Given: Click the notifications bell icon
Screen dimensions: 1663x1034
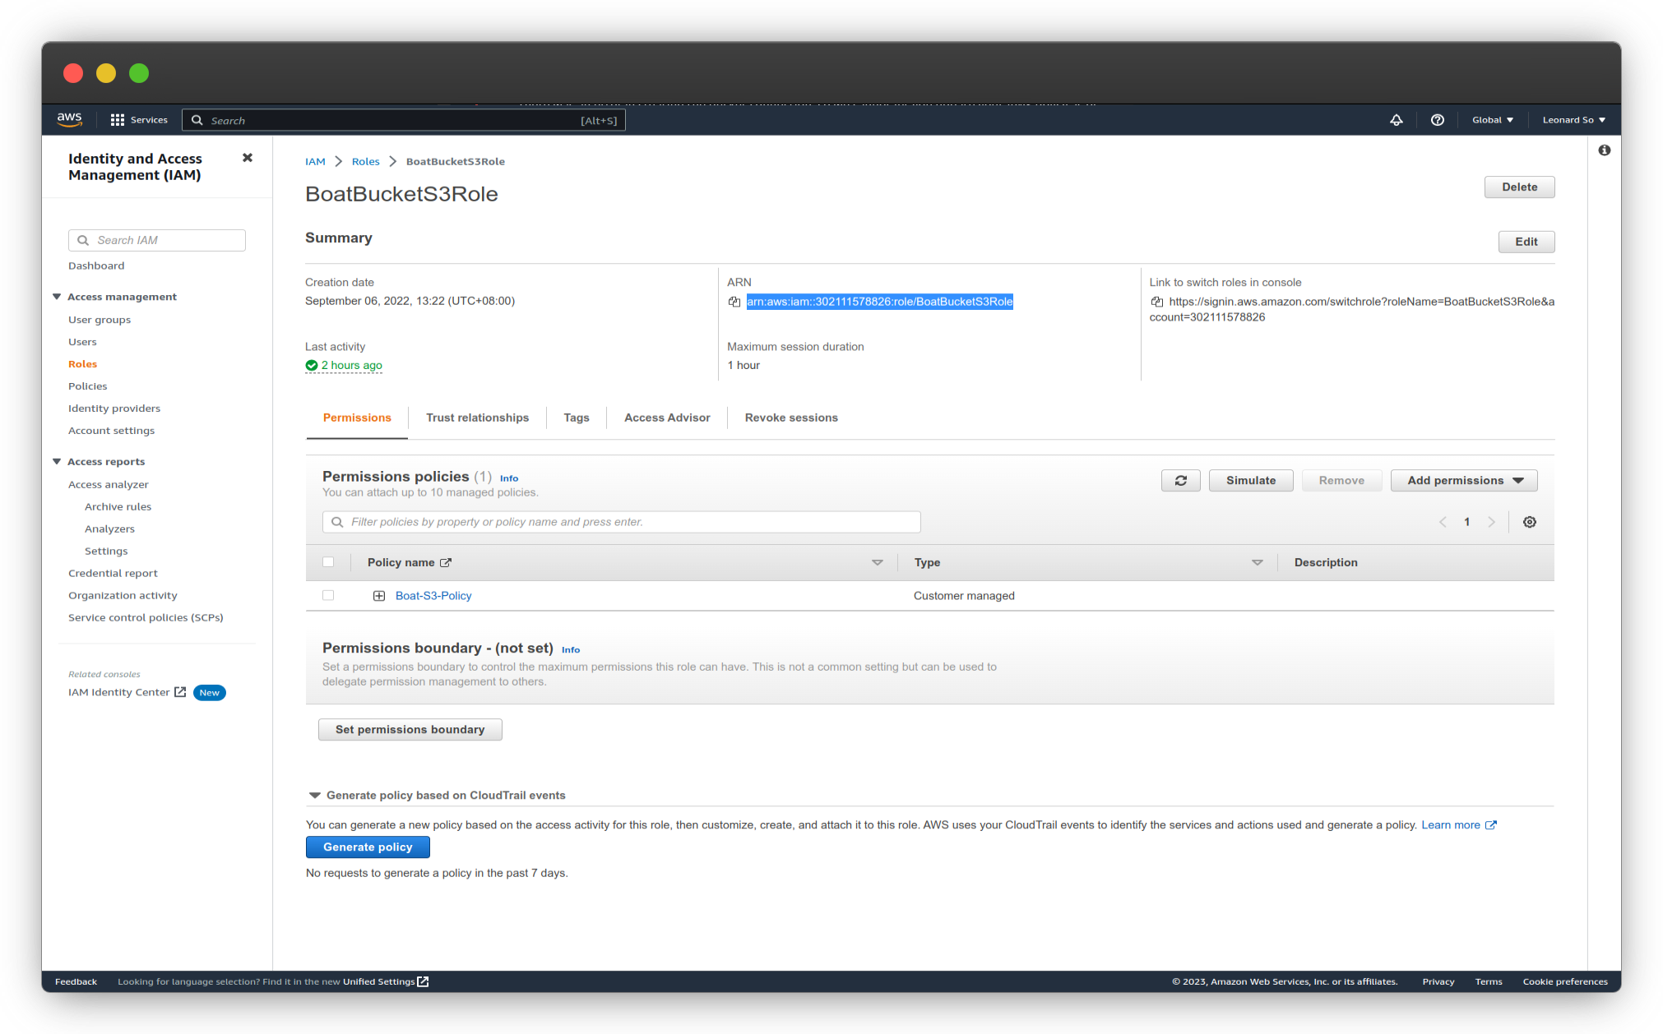Looking at the screenshot, I should coord(1396,120).
